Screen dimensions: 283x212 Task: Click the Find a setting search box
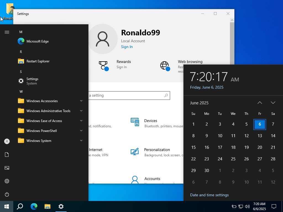click(x=129, y=95)
